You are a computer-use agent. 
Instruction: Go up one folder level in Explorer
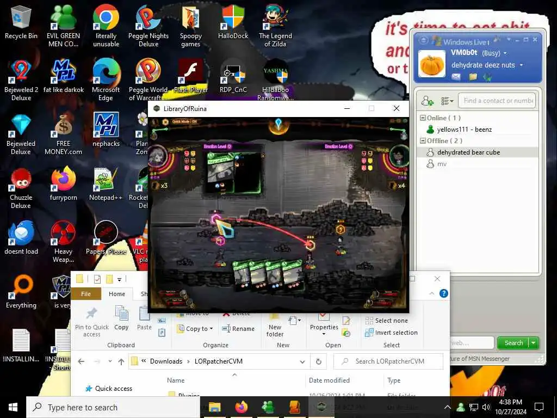121,361
